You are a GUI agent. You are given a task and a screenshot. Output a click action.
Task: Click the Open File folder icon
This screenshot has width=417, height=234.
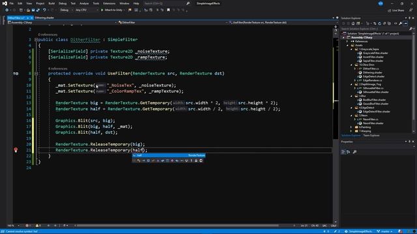tap(28, 10)
